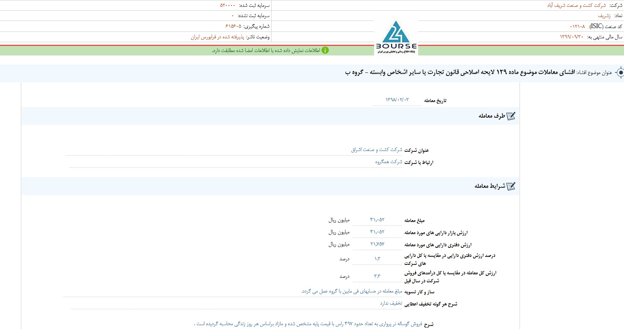This screenshot has width=624, height=329.
Task: Click the target icon beside عنوان موضوع افشاء
Action: point(620,72)
